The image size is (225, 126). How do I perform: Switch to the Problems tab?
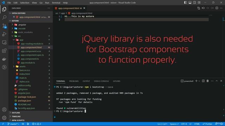pyautogui.click(x=74, y=81)
